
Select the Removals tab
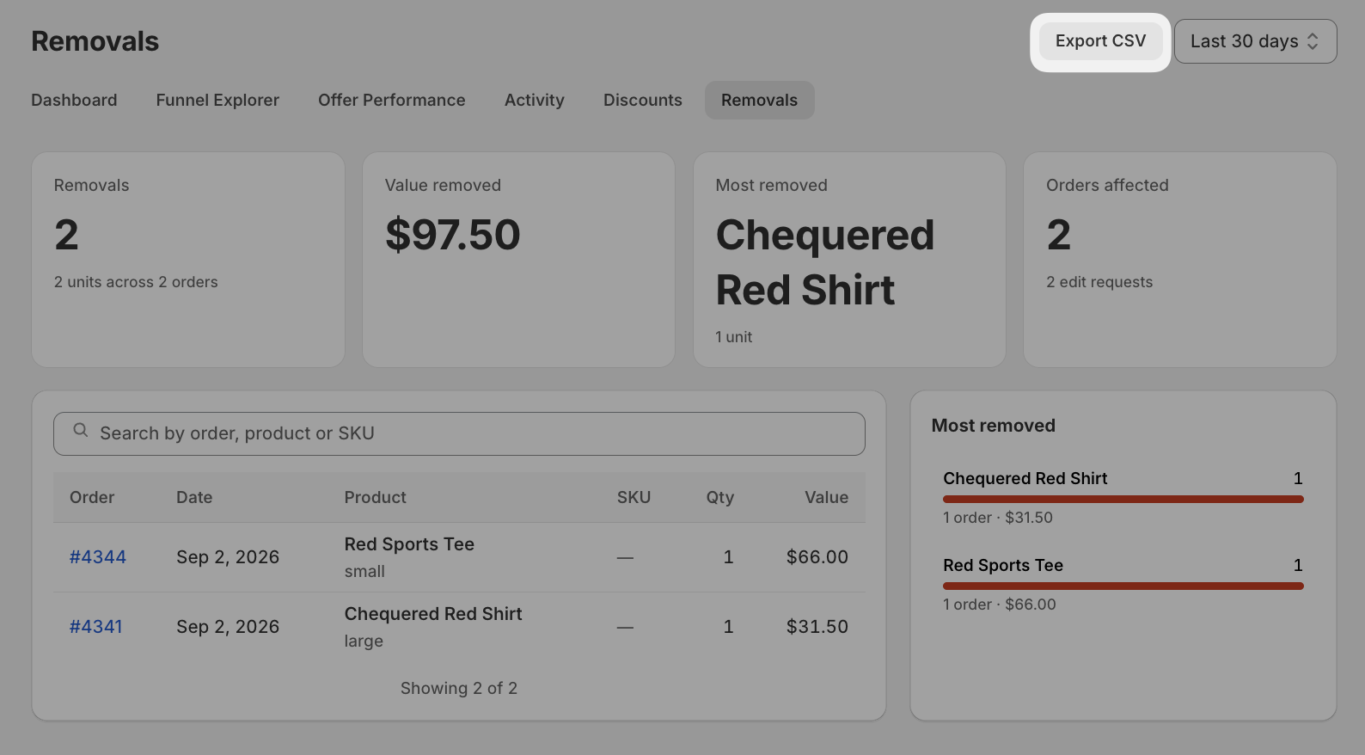pyautogui.click(x=759, y=100)
